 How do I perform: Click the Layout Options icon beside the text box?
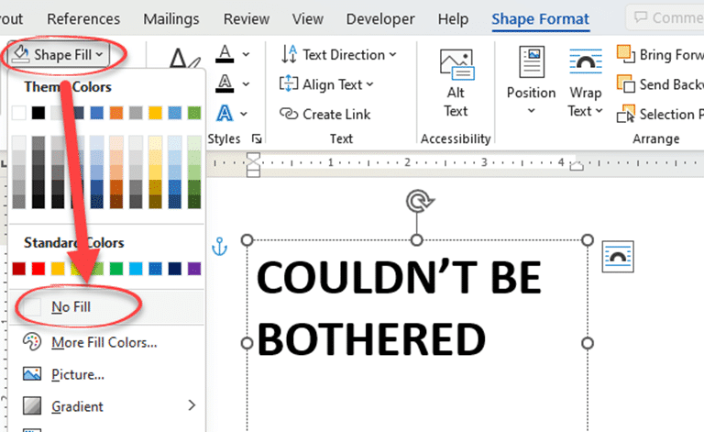click(x=618, y=258)
